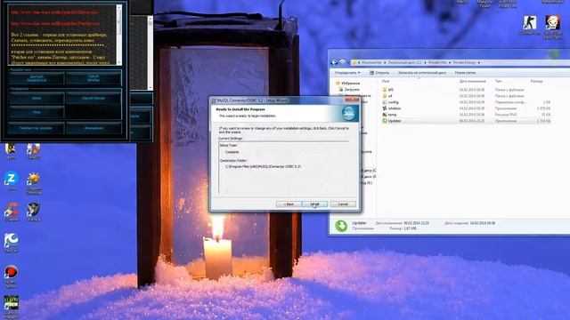Click the MySQL dolphin logo in the wizard

[x=349, y=113]
